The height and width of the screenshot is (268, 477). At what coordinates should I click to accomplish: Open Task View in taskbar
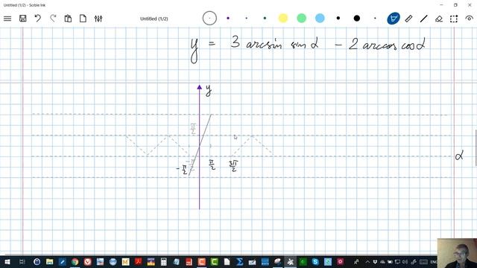click(x=22, y=261)
